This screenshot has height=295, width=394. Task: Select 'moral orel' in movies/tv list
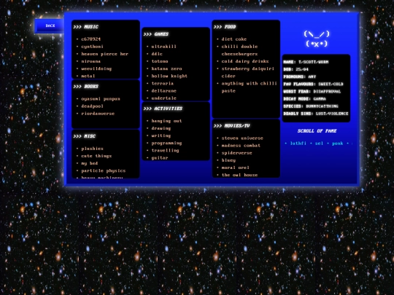[x=235, y=168]
